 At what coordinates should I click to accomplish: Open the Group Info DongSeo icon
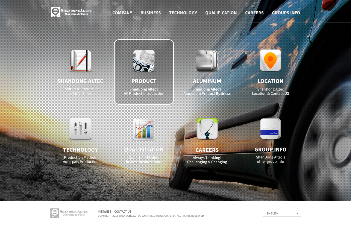[270, 129]
